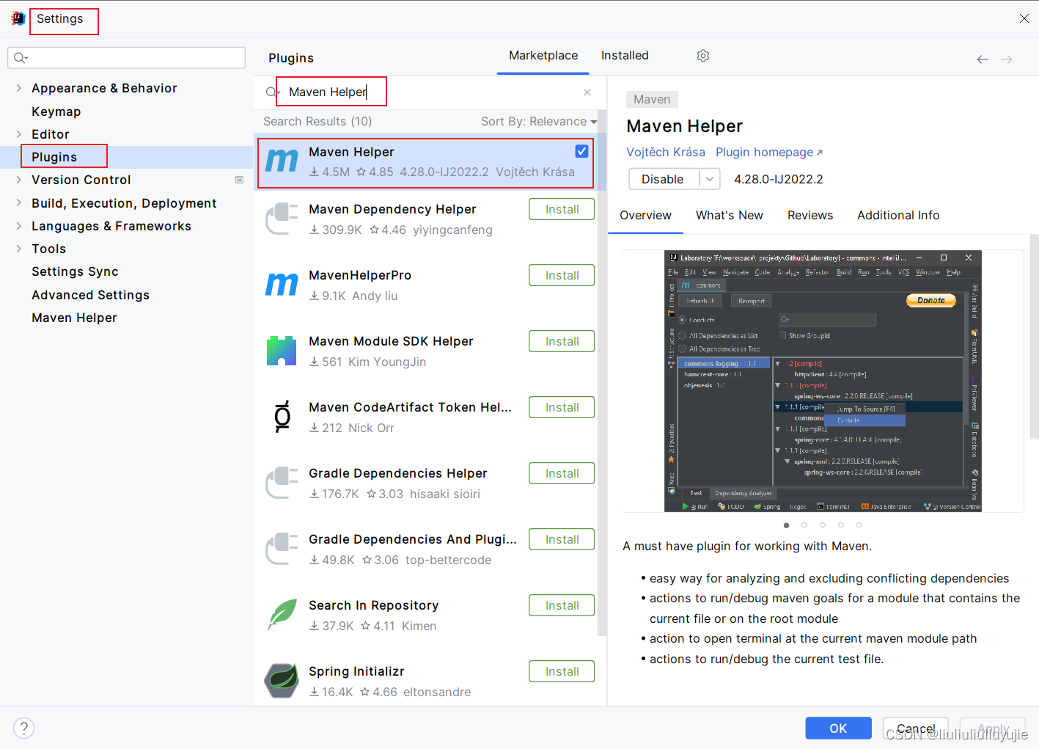The image size is (1039, 749).
Task: Click the Version Control project-level indicator icon
Action: coord(239,180)
